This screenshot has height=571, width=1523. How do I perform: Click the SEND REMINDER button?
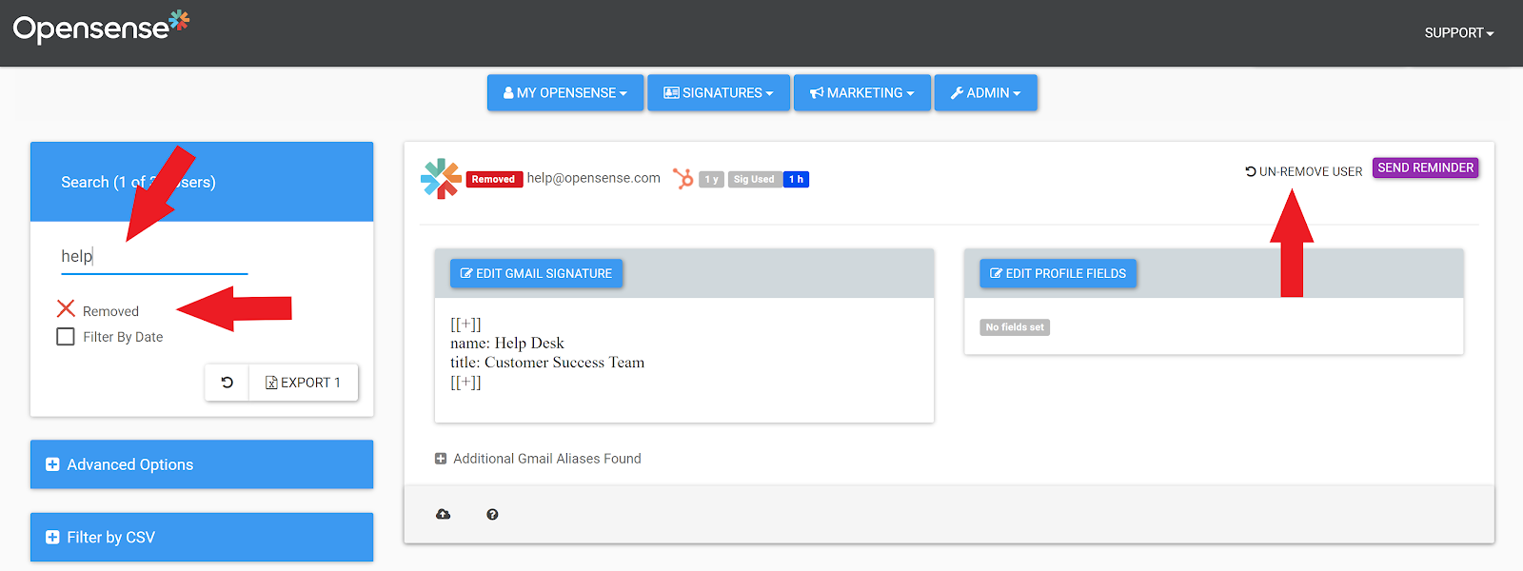[1426, 167]
